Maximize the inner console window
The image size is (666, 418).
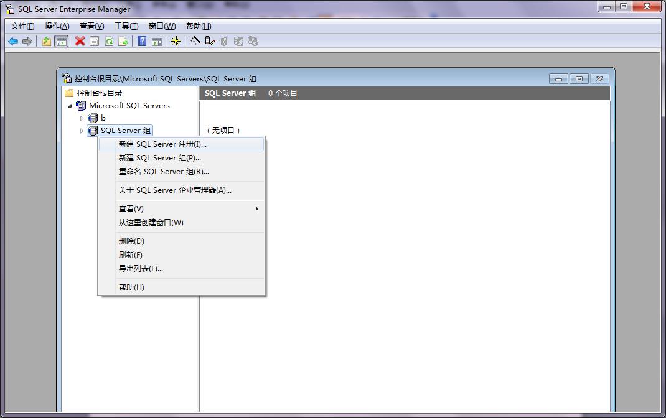coord(579,79)
